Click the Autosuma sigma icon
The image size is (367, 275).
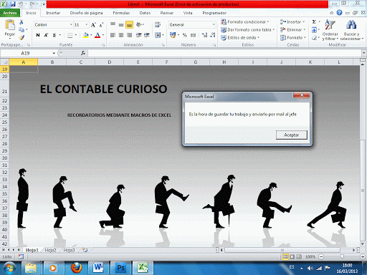[x=314, y=22]
